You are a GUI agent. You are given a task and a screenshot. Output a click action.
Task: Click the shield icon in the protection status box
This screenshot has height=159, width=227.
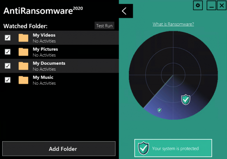click(x=143, y=148)
